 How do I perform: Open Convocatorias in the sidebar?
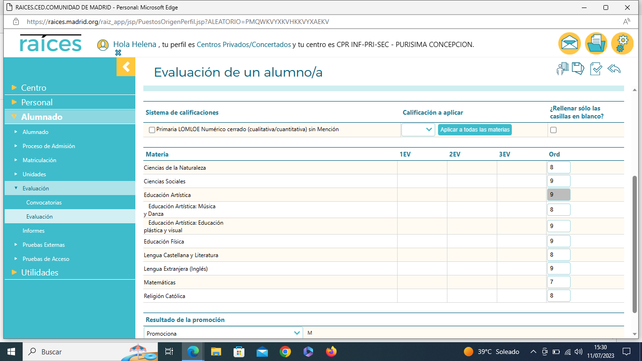click(44, 203)
